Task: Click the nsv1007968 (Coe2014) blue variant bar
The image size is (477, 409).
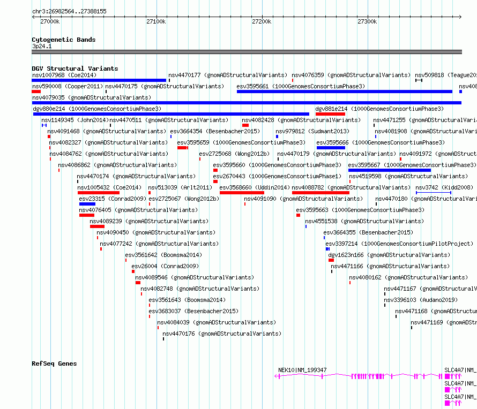Action: tap(99, 80)
